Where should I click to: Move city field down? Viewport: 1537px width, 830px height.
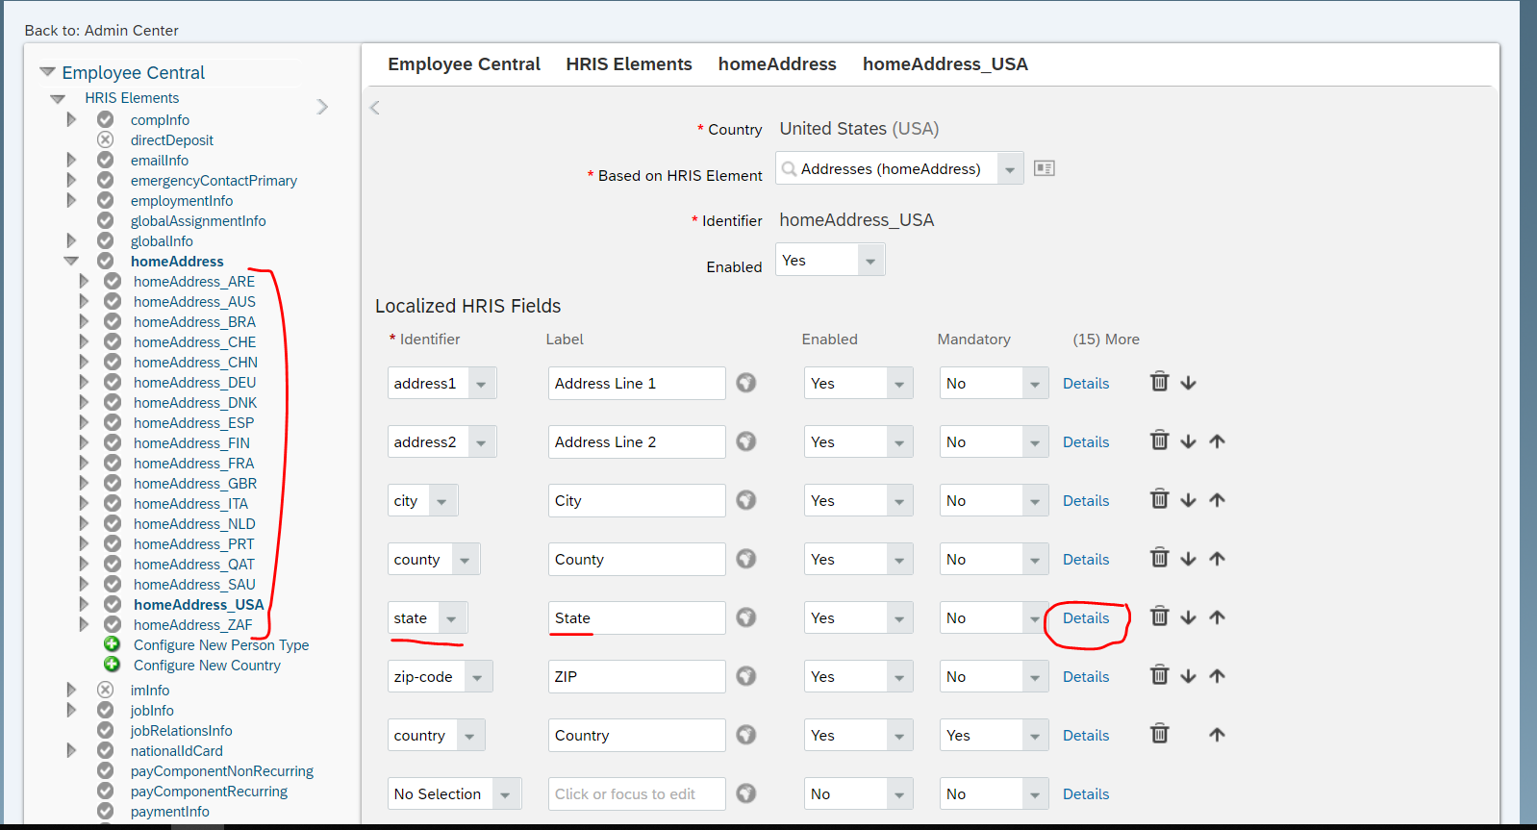pos(1188,500)
